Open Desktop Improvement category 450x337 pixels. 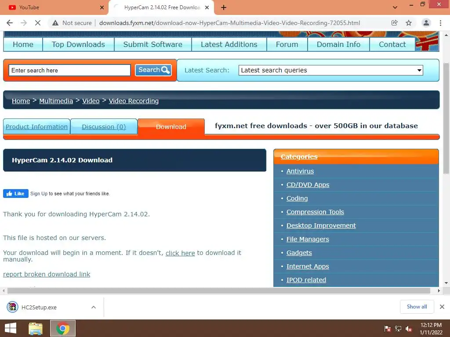(321, 226)
